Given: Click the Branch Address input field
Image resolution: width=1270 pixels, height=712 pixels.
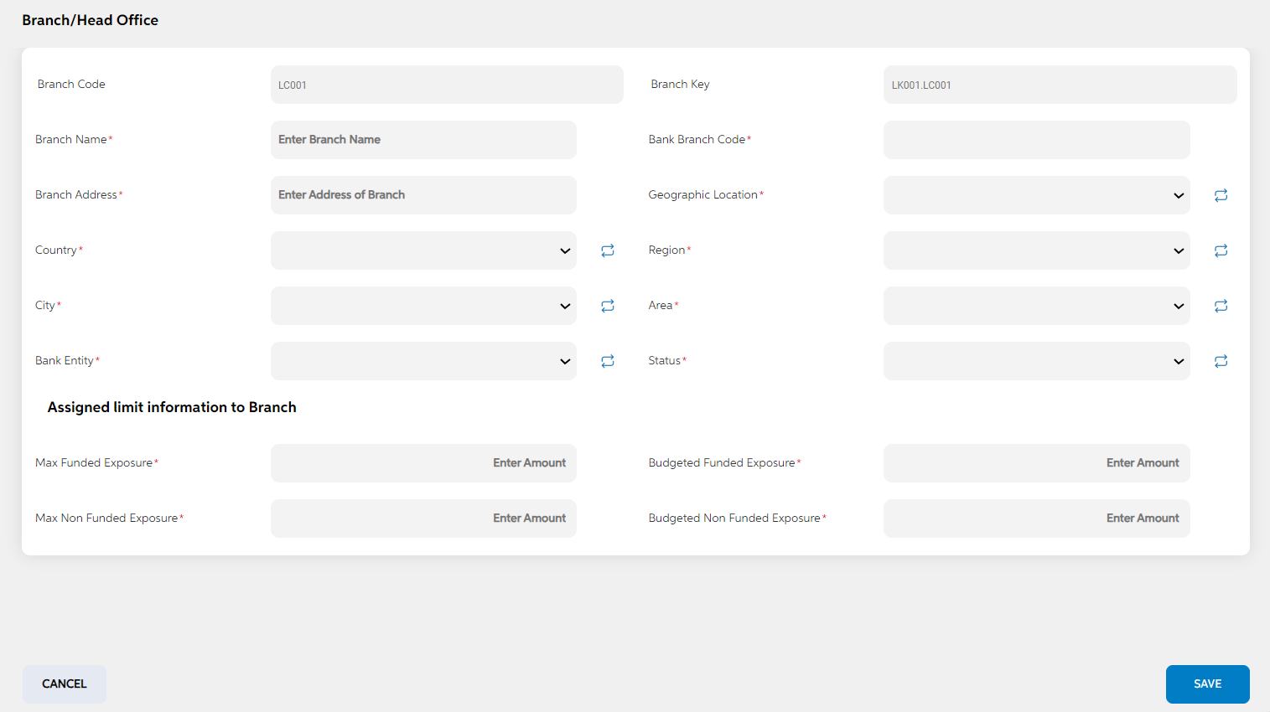Looking at the screenshot, I should [x=423, y=195].
